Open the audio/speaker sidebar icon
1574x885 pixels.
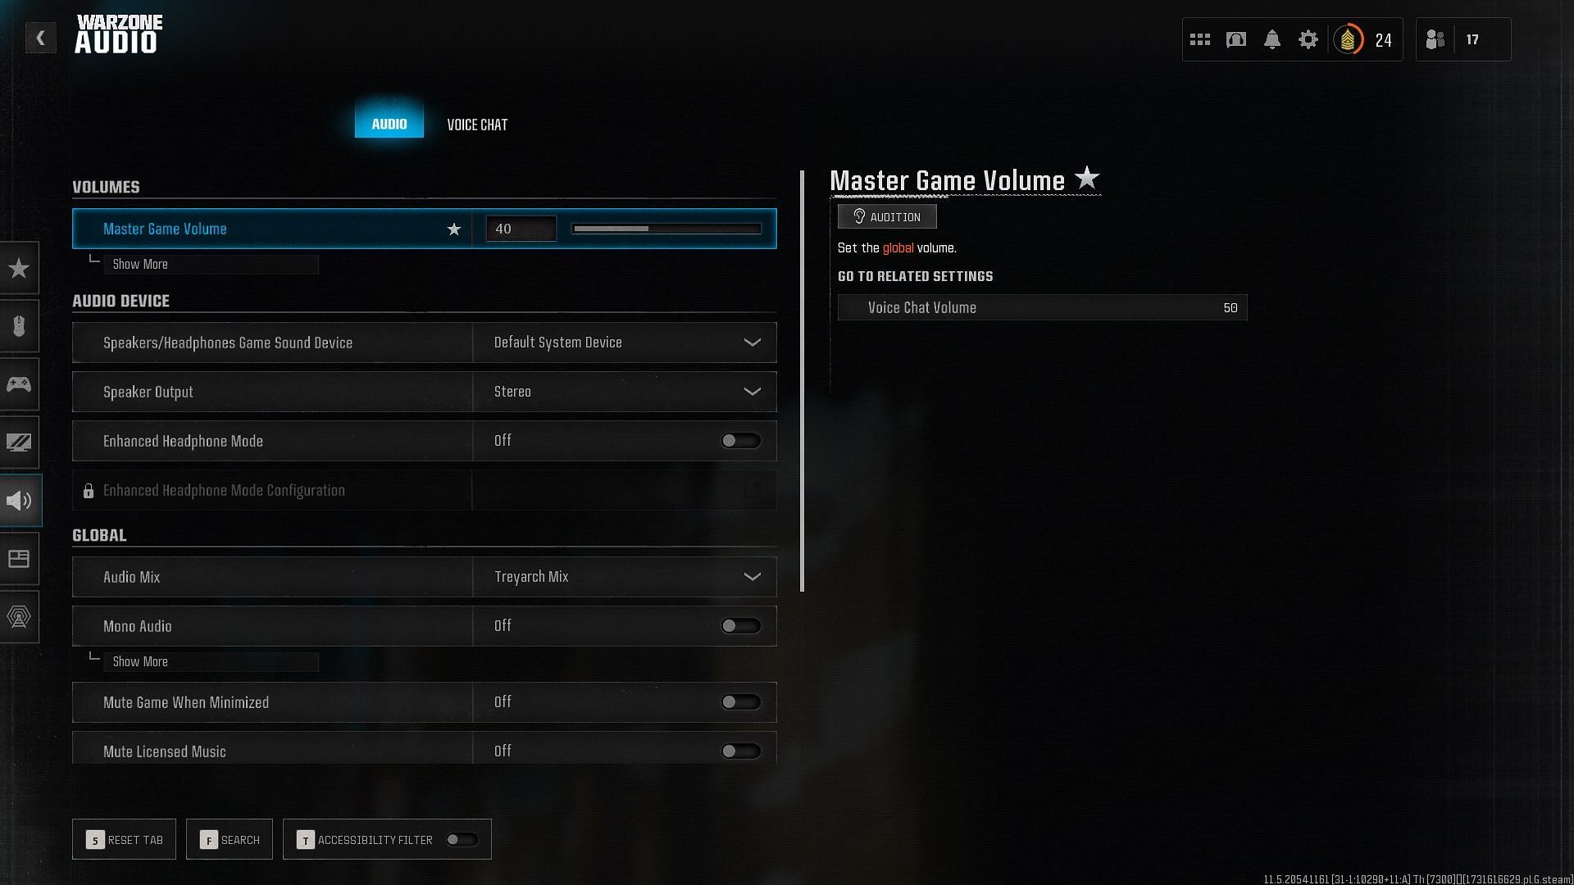pos(18,501)
